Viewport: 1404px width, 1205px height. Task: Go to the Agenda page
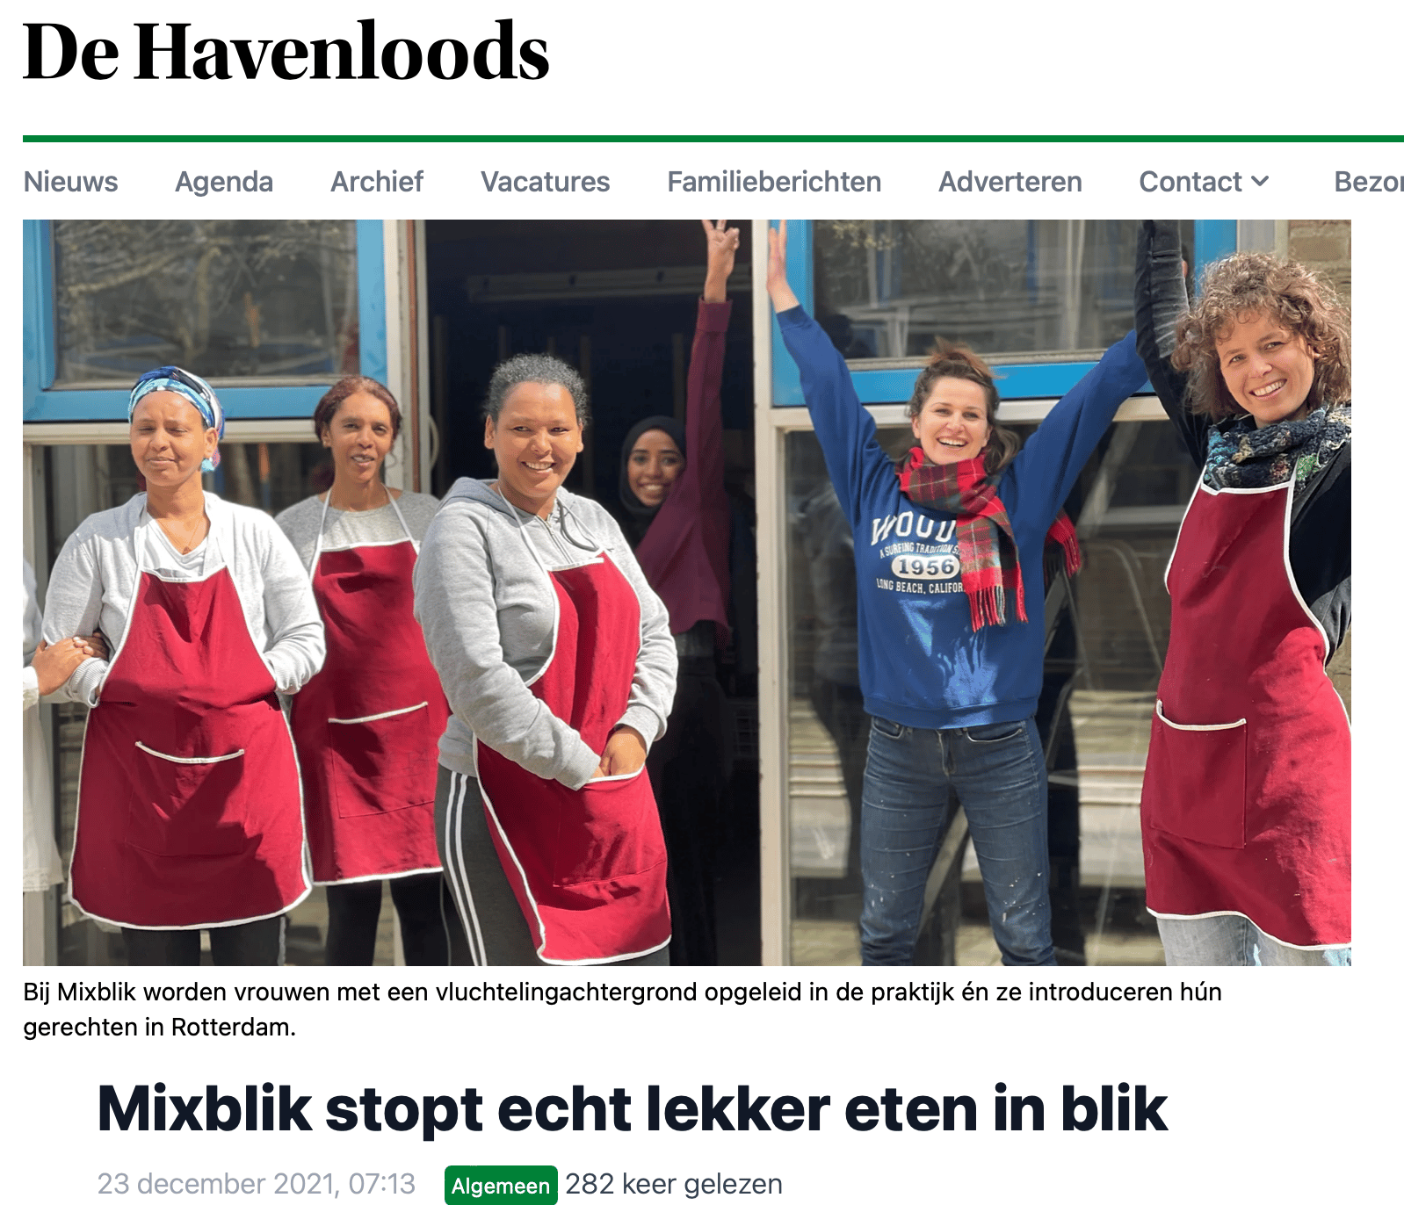(x=224, y=182)
